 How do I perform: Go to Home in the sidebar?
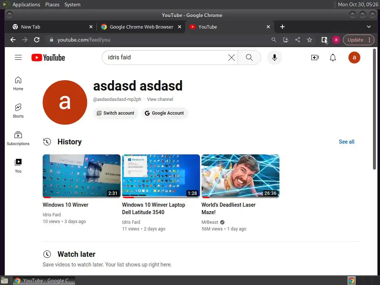[x=18, y=83]
